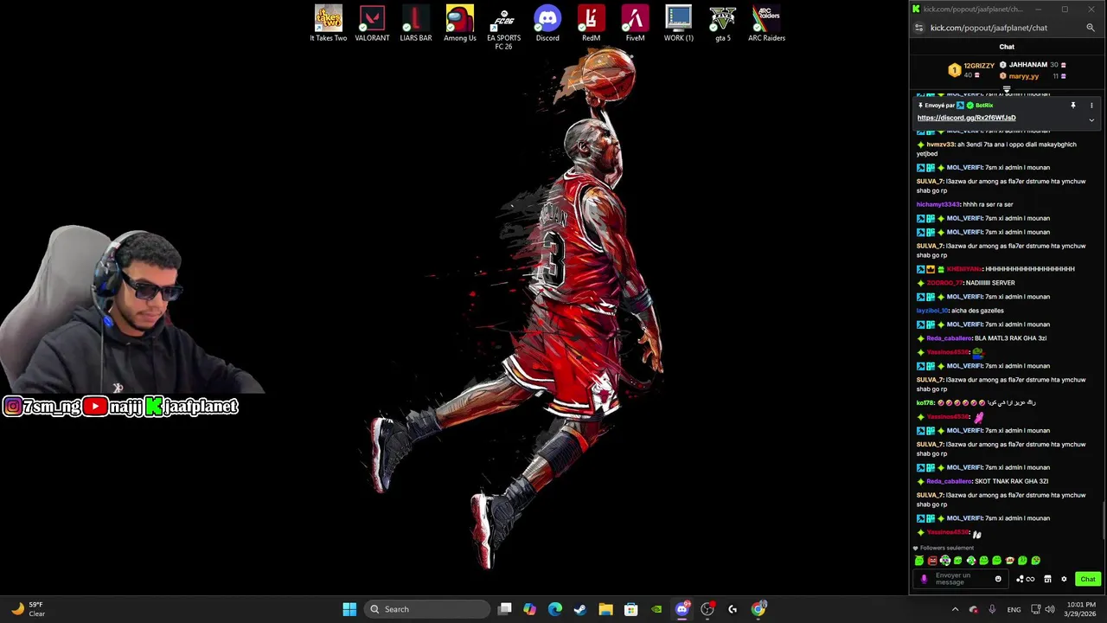Open the Kick gift shop icon
This screenshot has width=1107, height=623.
(x=1047, y=579)
